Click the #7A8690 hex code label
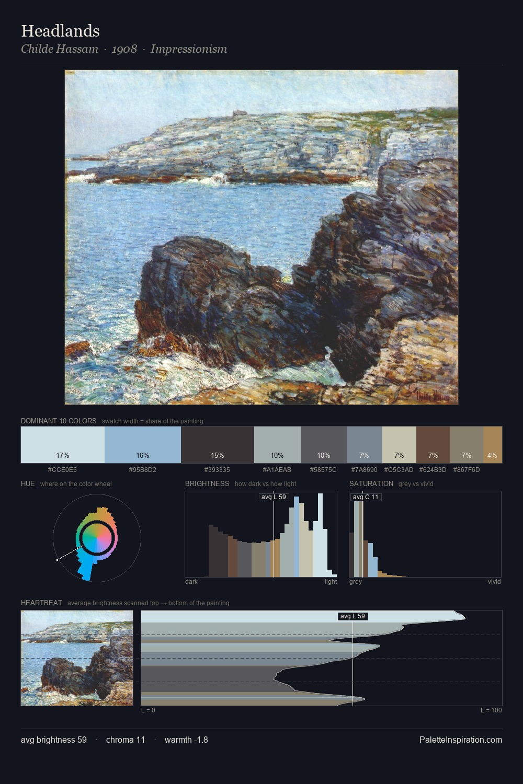This screenshot has height=784, width=523. point(364,470)
